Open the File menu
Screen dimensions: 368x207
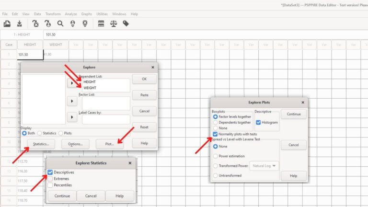pos(5,14)
